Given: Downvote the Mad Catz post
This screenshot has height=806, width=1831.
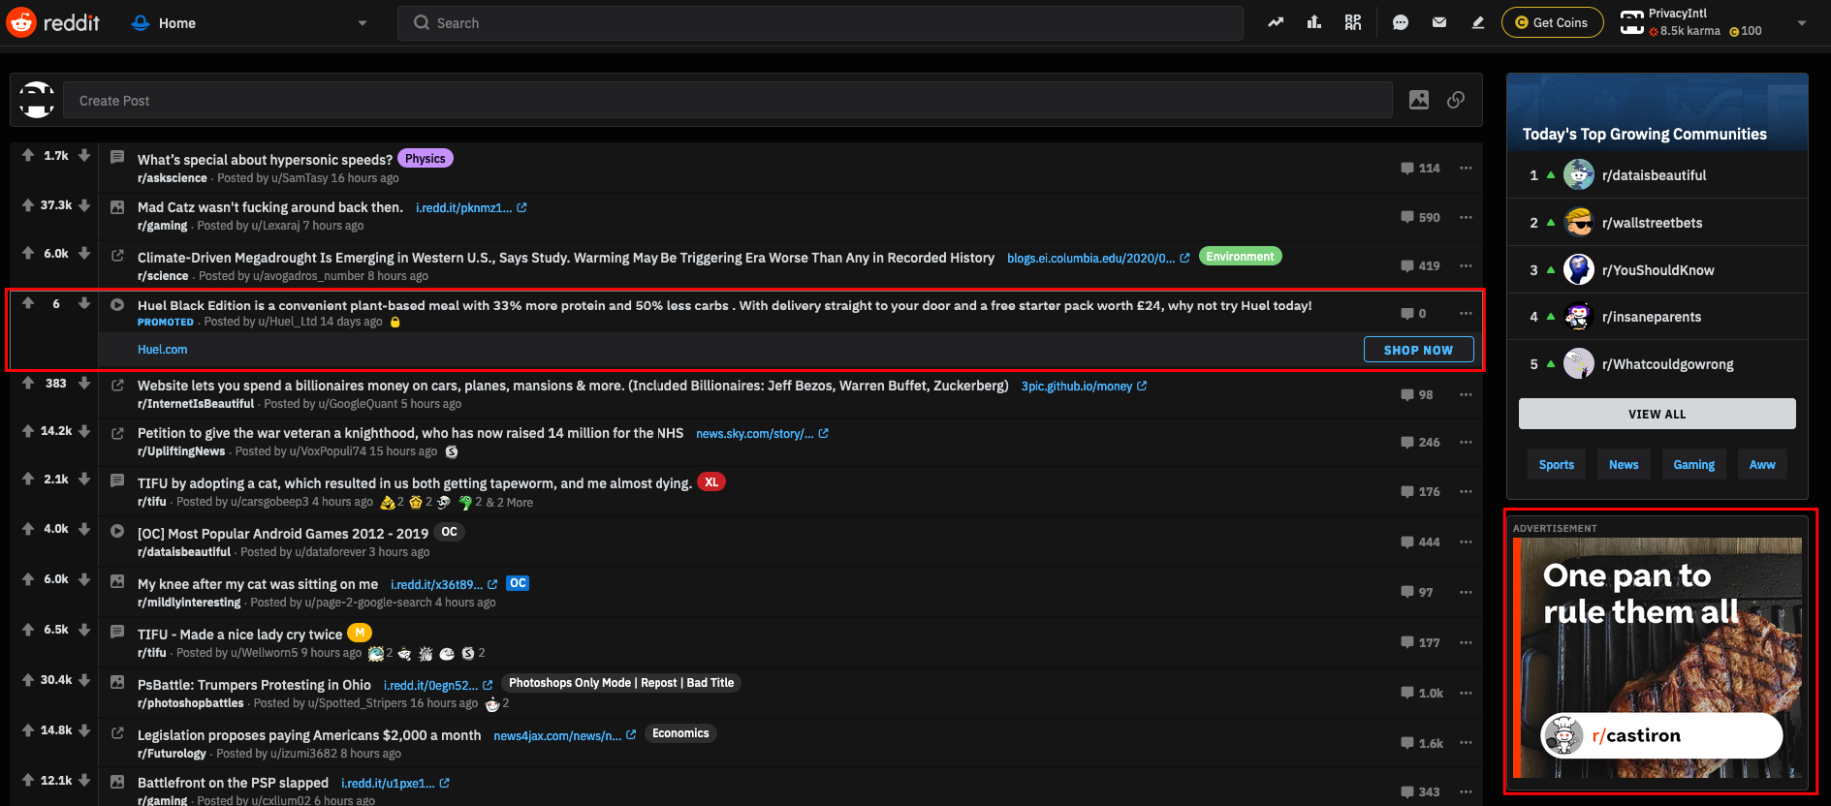Looking at the screenshot, I should 84,205.
